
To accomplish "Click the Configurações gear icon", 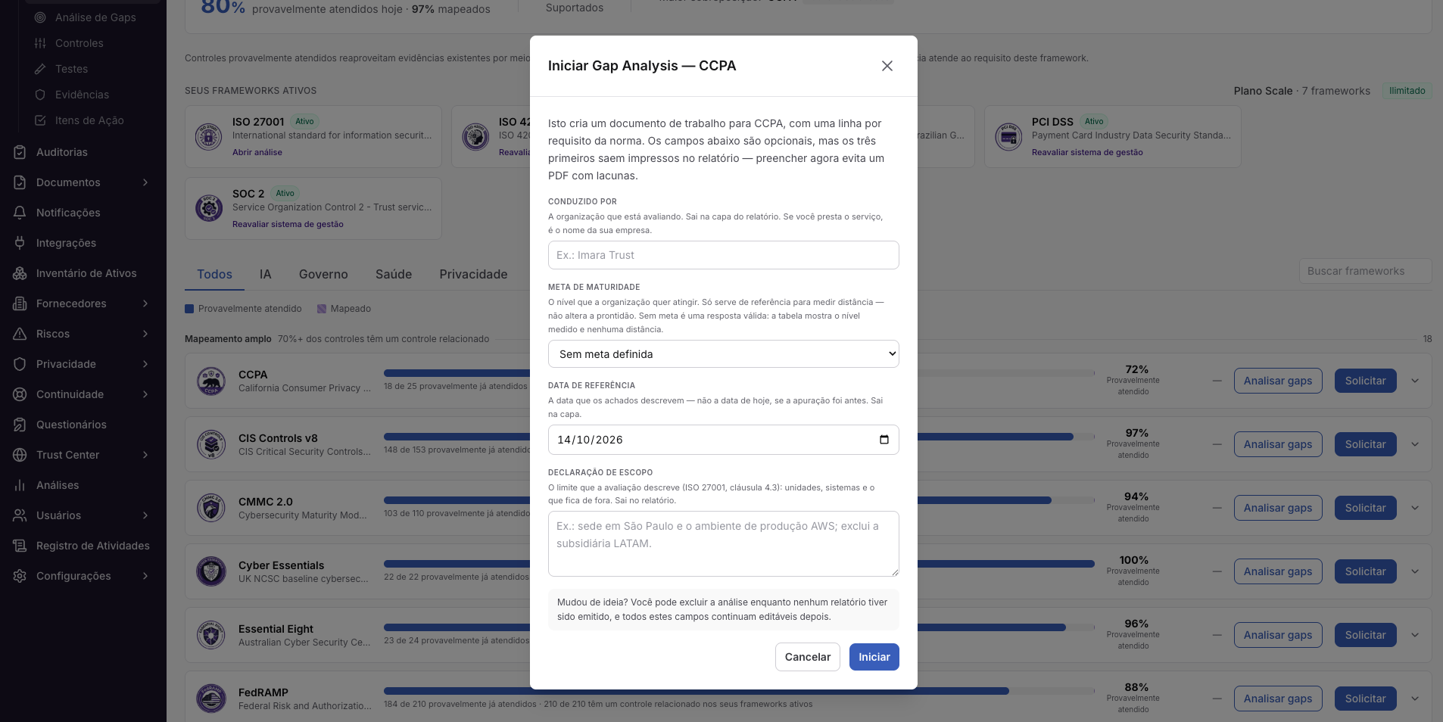I will tap(20, 576).
